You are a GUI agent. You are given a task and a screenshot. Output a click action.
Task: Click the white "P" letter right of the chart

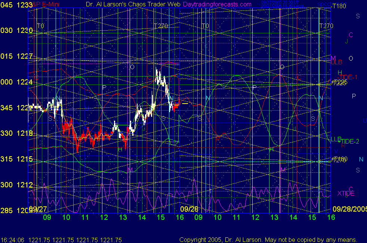(x=354, y=96)
